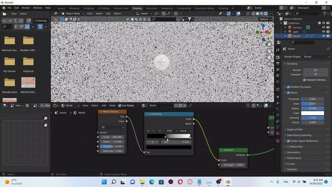Expand the Shadows panel
The height and width of the screenshot is (187, 332).
pyautogui.click(x=292, y=169)
